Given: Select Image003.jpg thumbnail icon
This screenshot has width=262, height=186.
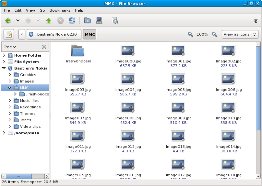Looking at the screenshot, I should click(77, 79).
